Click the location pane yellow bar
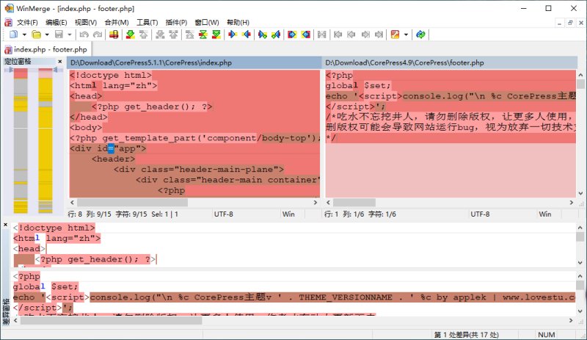 point(45,140)
